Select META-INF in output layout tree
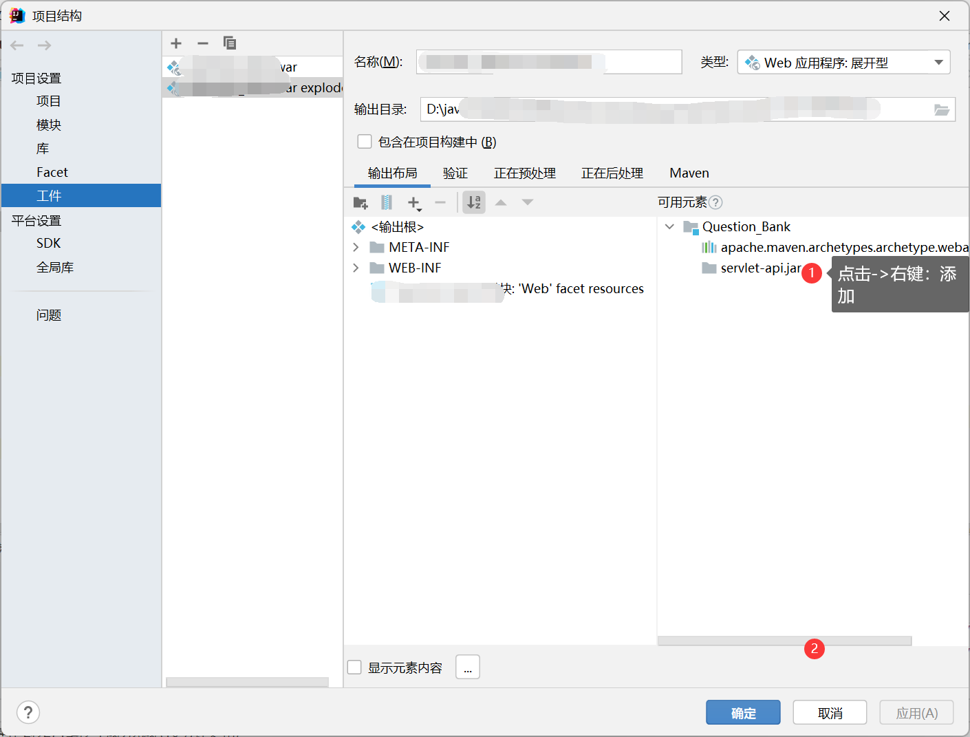 (x=419, y=247)
